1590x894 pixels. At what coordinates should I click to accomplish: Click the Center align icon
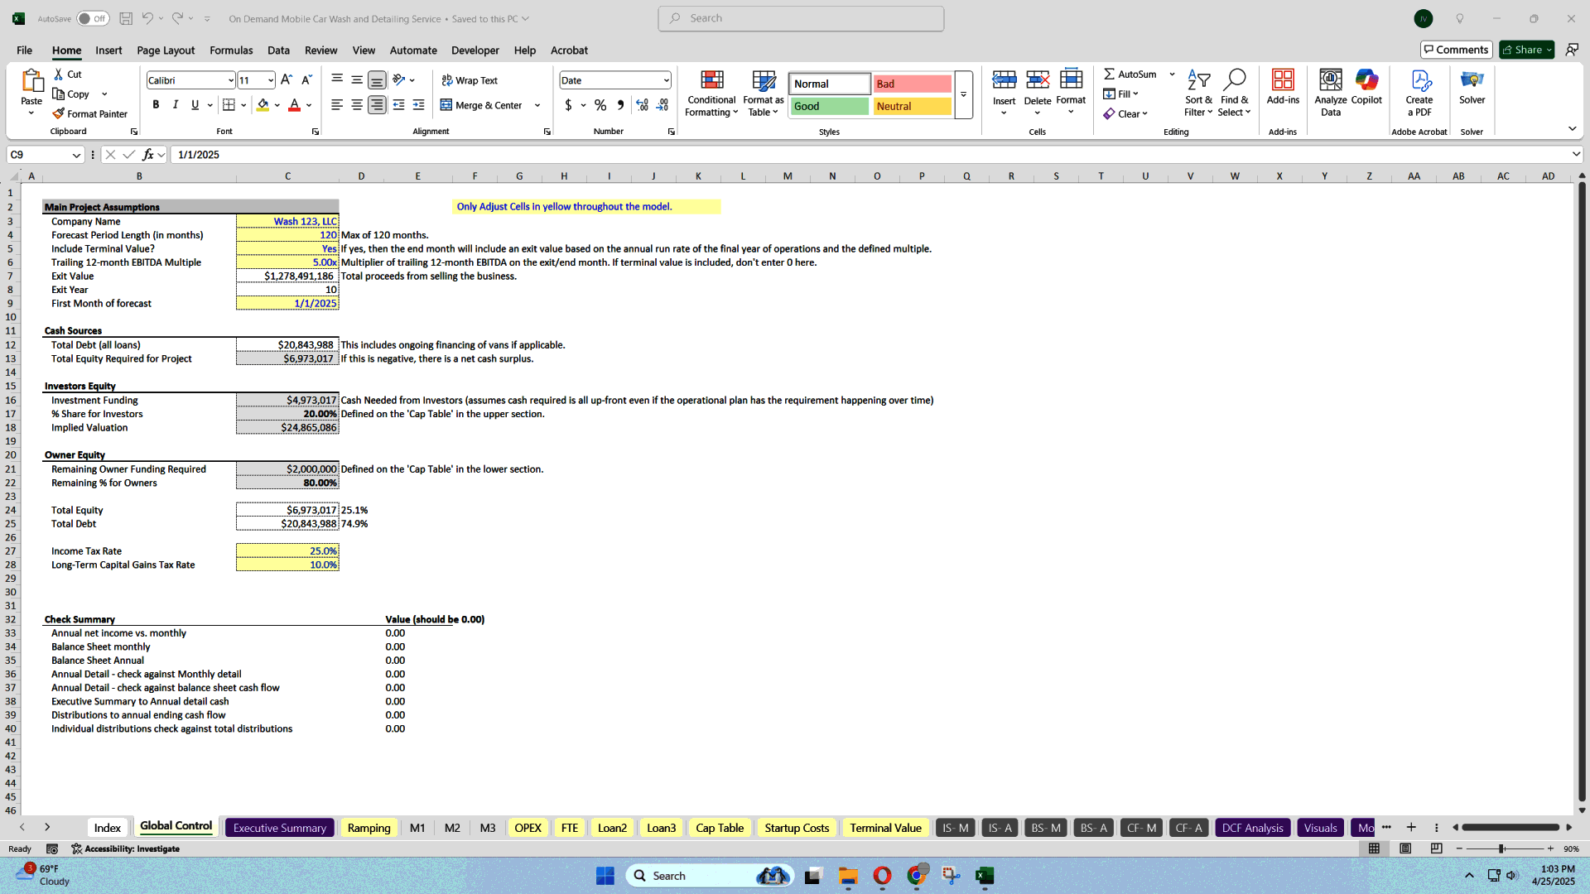click(357, 105)
